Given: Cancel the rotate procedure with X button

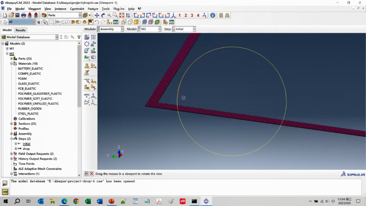Looking at the screenshot, I should click(x=92, y=174).
